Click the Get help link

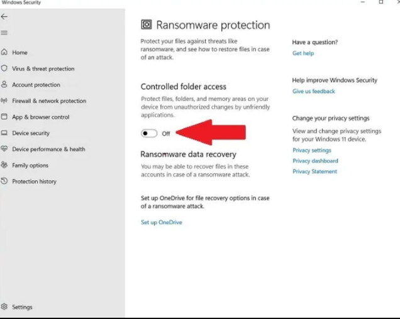click(x=303, y=53)
